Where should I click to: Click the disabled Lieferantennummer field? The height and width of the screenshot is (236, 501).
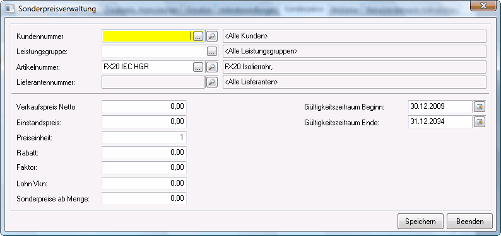point(153,82)
